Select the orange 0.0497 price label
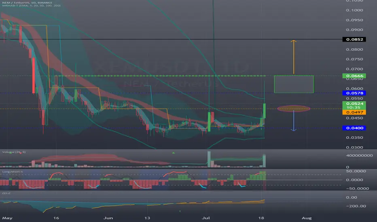 point(354,112)
